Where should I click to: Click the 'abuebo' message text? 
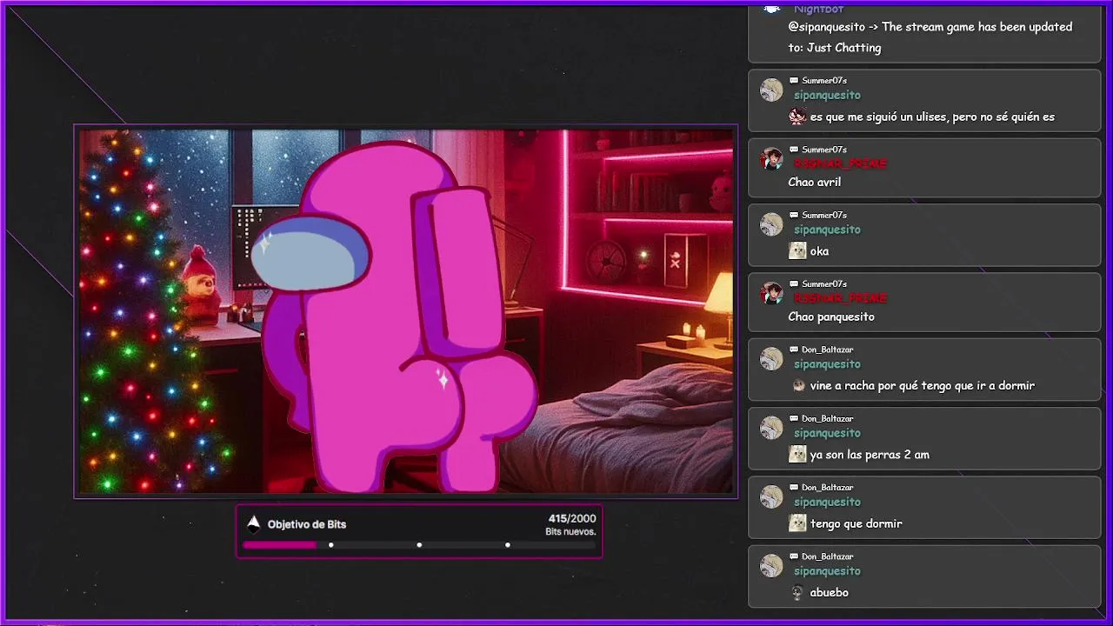click(830, 592)
